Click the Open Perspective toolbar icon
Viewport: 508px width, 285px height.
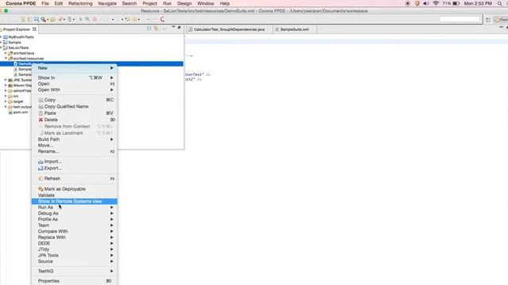coord(488,20)
